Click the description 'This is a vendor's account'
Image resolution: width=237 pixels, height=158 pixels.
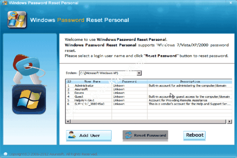click(190, 104)
